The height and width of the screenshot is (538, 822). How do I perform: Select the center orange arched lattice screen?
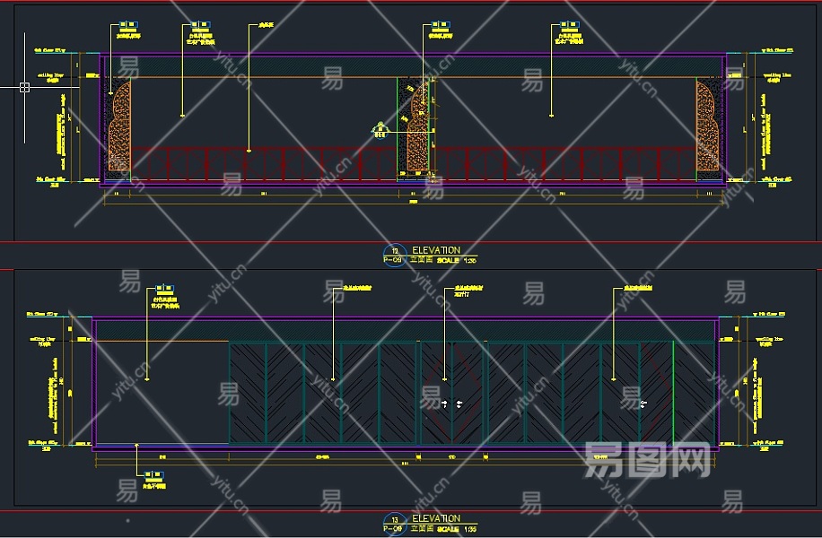coord(416,126)
